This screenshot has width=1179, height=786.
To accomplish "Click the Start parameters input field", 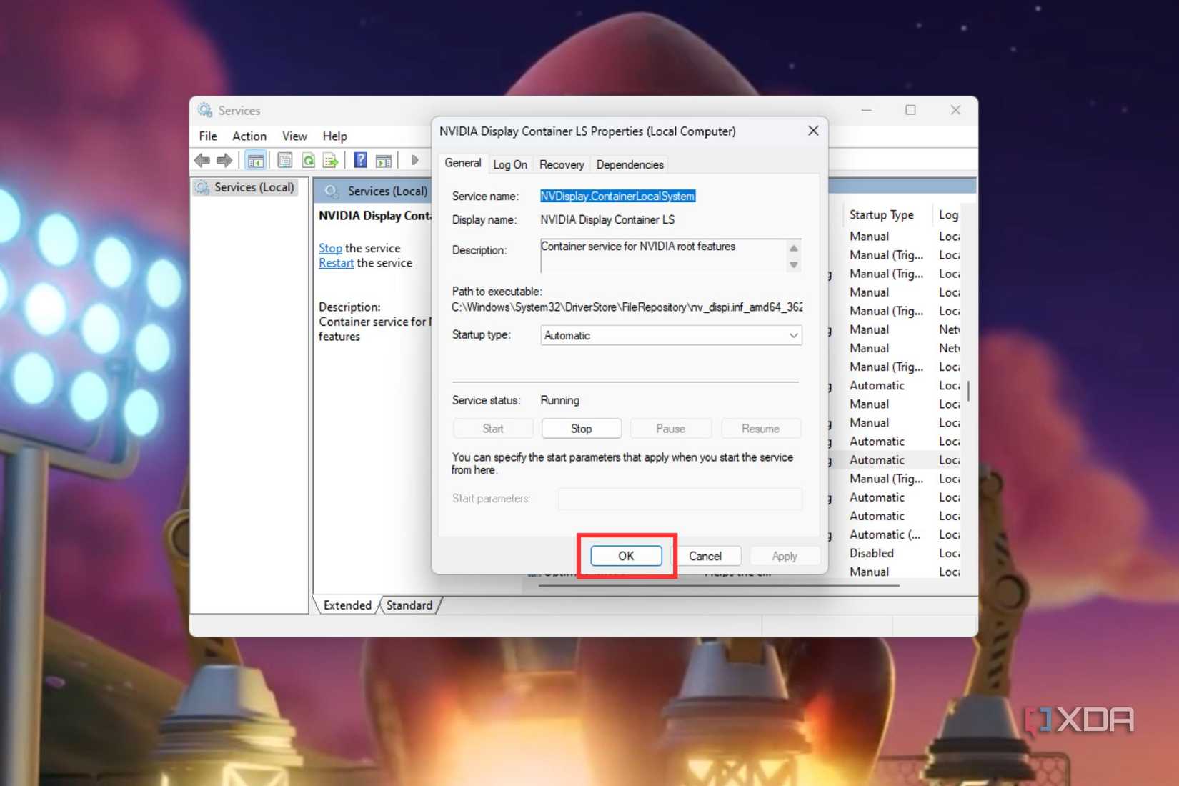I will coord(679,499).
